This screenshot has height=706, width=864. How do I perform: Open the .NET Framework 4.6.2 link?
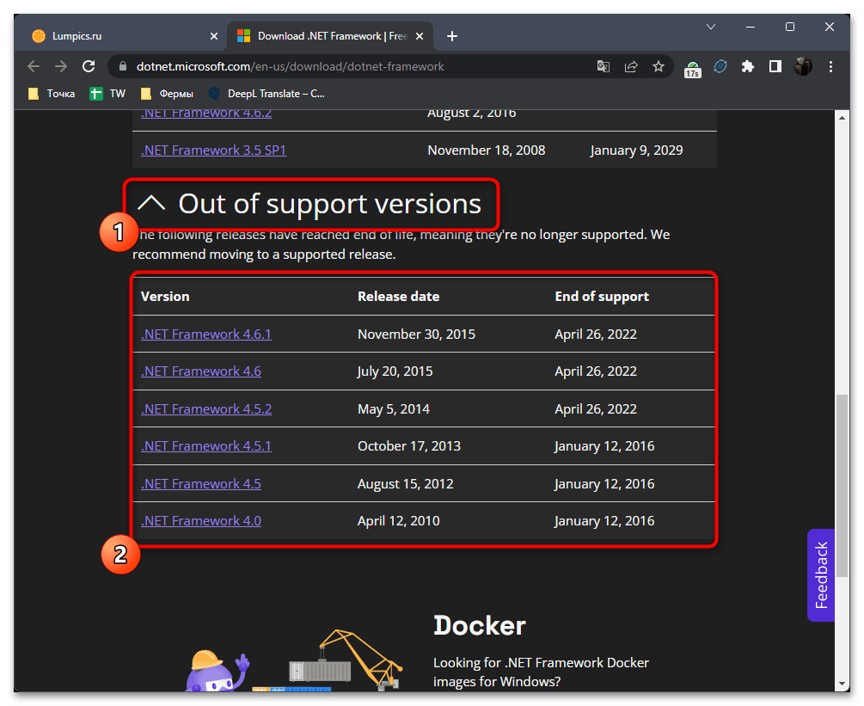(x=206, y=114)
